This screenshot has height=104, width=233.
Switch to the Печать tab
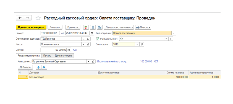pyautogui.click(x=47, y=56)
